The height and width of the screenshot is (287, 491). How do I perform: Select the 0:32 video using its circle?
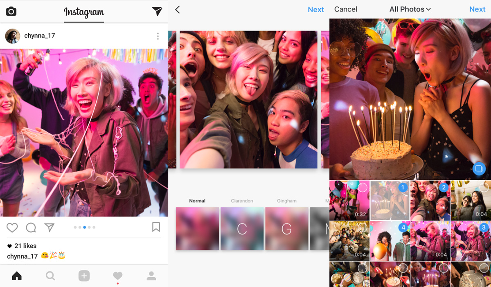pyautogui.click(x=363, y=188)
